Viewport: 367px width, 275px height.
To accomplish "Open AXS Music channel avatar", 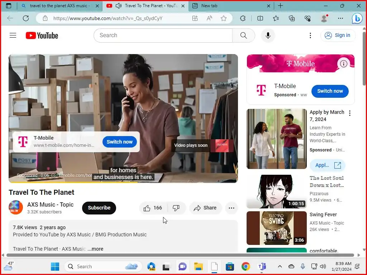I will tap(16, 207).
